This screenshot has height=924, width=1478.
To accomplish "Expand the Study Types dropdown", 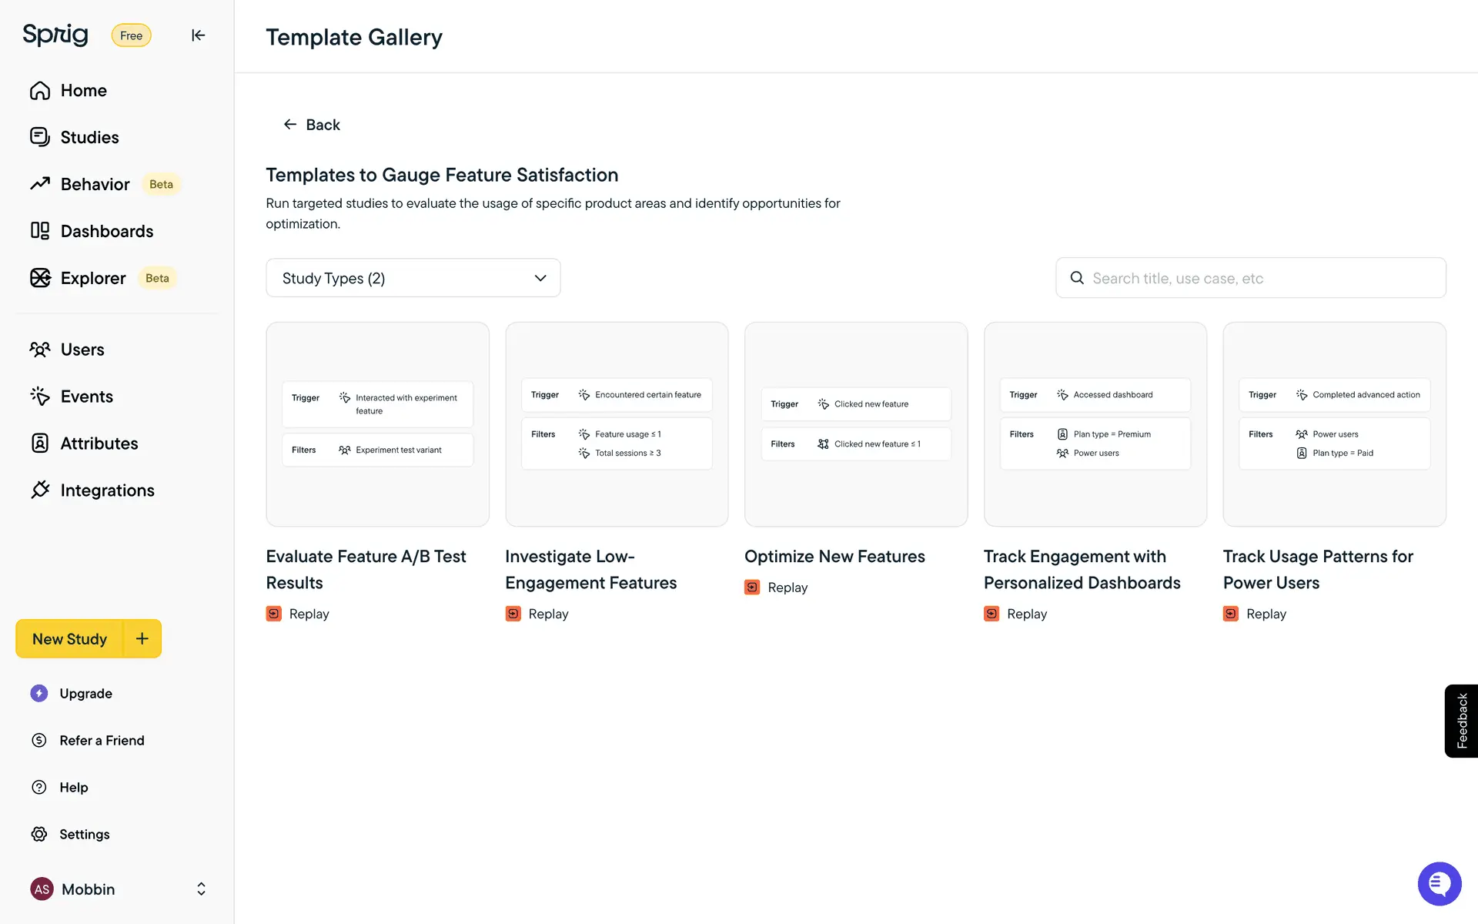I will [x=413, y=278].
